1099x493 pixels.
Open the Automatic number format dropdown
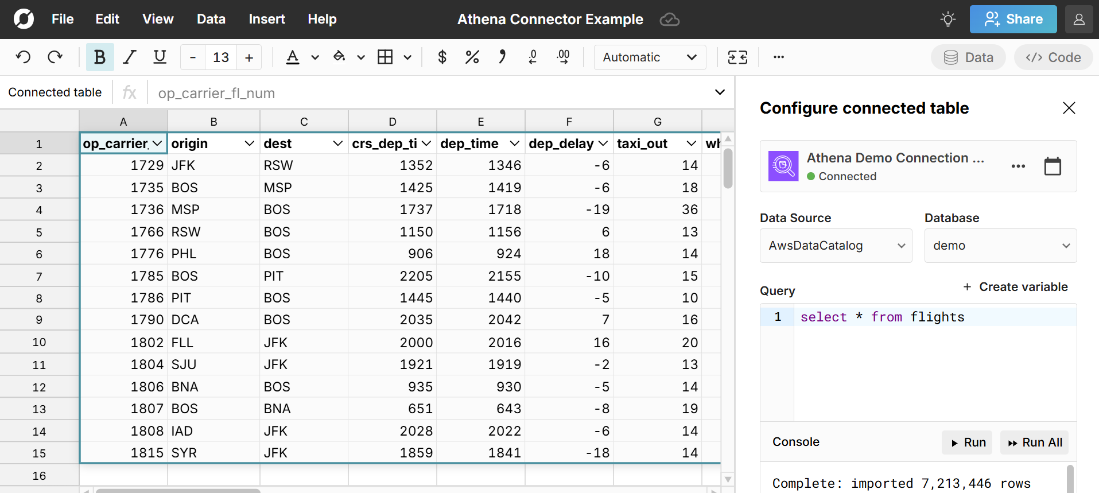(x=650, y=57)
